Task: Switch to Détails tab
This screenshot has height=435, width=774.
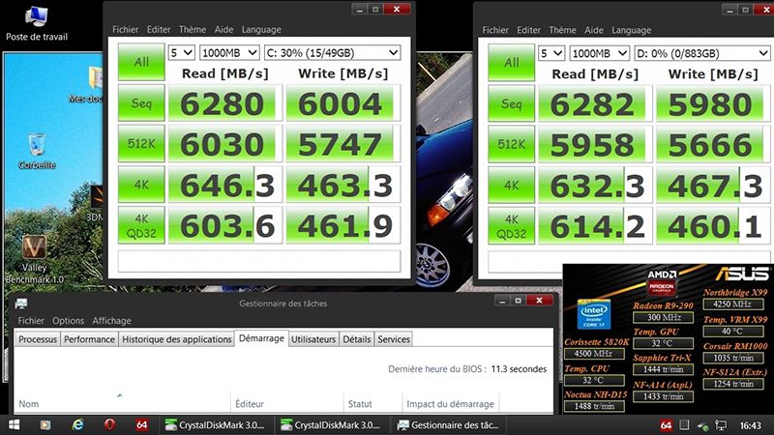Action: 356,339
